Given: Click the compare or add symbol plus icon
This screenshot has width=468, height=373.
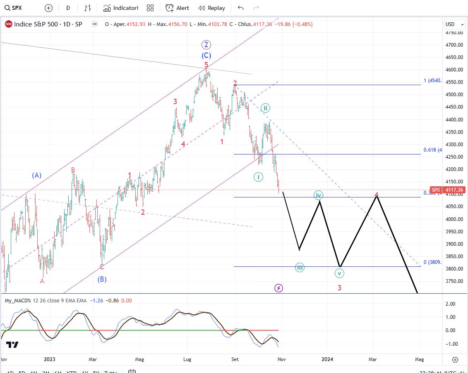Looking at the screenshot, I should click(48, 8).
